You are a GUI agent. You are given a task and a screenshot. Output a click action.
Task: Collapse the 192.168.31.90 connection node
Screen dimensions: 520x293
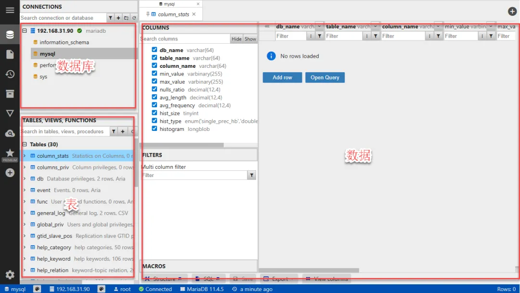25,31
